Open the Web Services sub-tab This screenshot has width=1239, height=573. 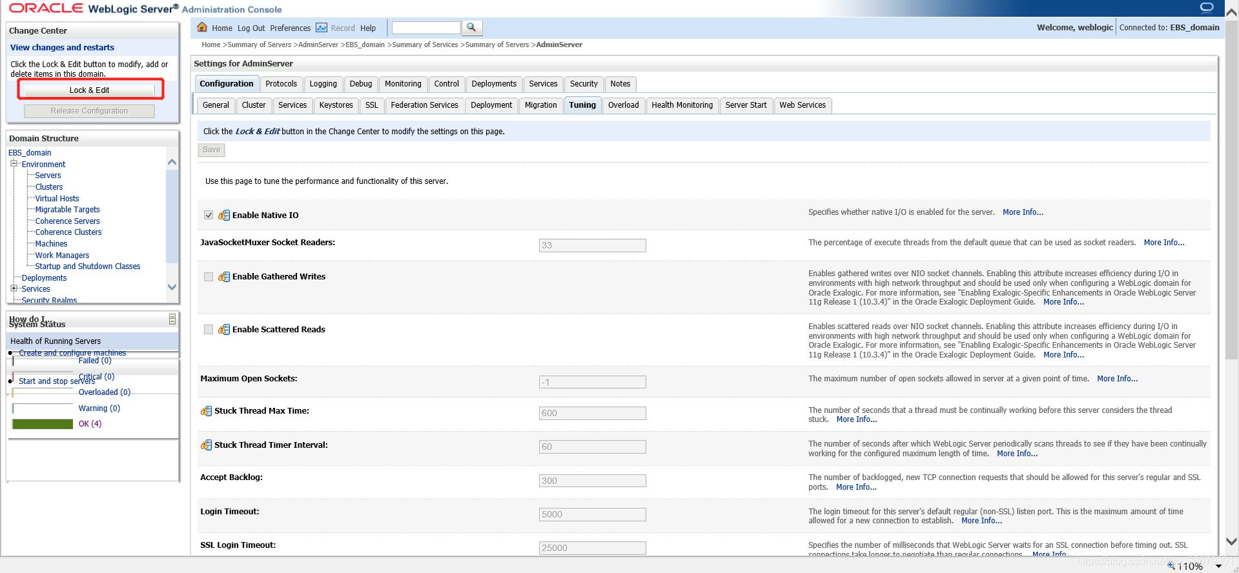[x=802, y=105]
